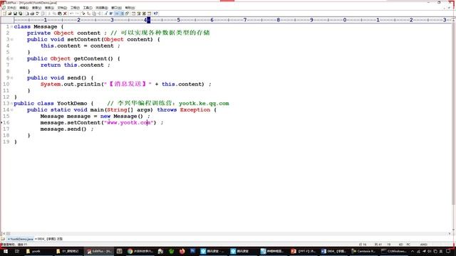Show hidden system tray icons chevron

tap(413, 251)
